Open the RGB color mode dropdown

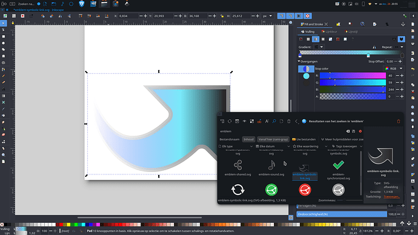click(394, 68)
